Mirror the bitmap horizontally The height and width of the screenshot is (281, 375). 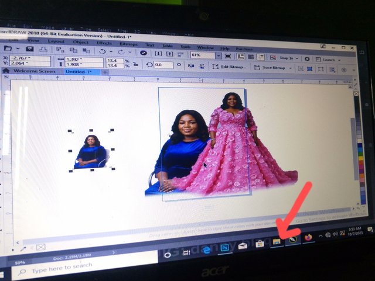tap(191, 65)
